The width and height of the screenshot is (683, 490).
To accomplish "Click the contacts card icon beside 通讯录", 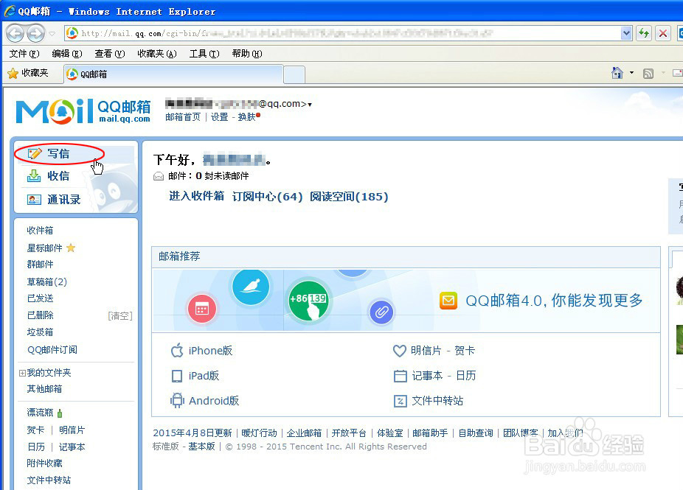I will coord(34,199).
